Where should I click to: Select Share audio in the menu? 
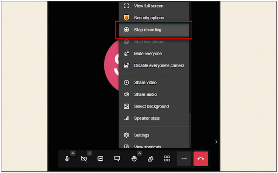tap(154, 94)
